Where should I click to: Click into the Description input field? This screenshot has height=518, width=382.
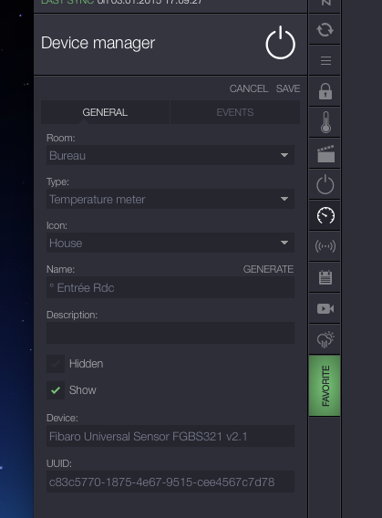click(170, 333)
